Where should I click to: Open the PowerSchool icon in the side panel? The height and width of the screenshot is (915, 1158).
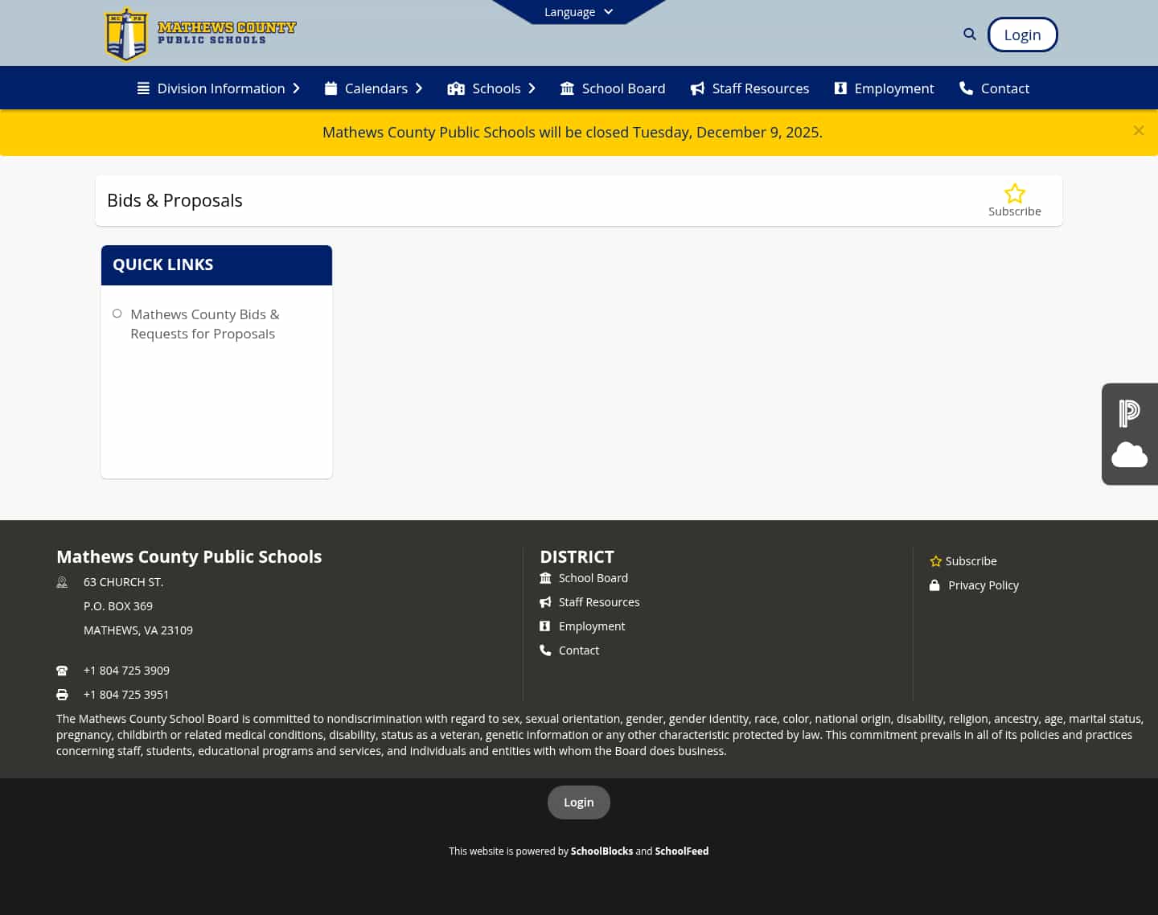[x=1129, y=412]
